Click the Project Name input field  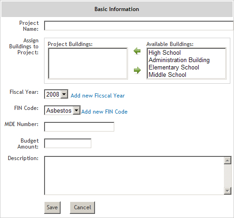click(x=139, y=26)
